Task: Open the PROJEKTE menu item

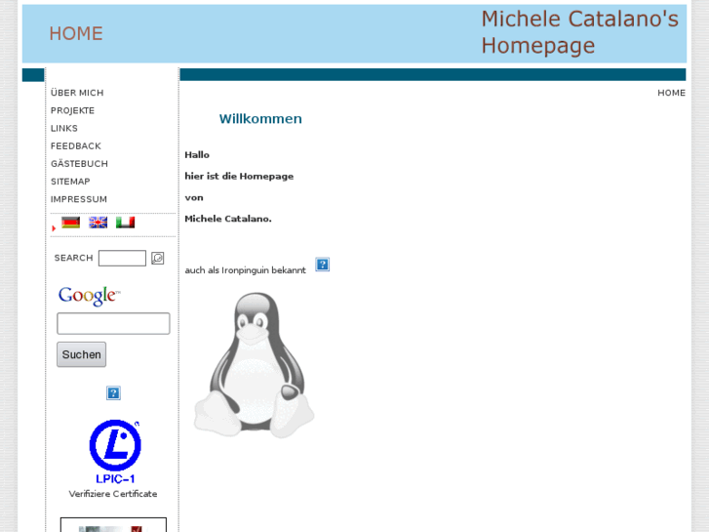Action: (73, 110)
